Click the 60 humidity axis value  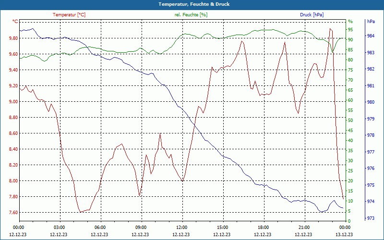pyautogui.click(x=350, y=100)
